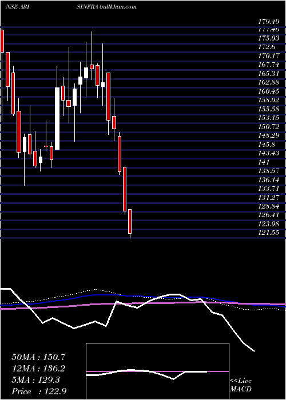This screenshot has height=400, width=286.
Task: Click the 131.27 price level label
Action: point(269,197)
